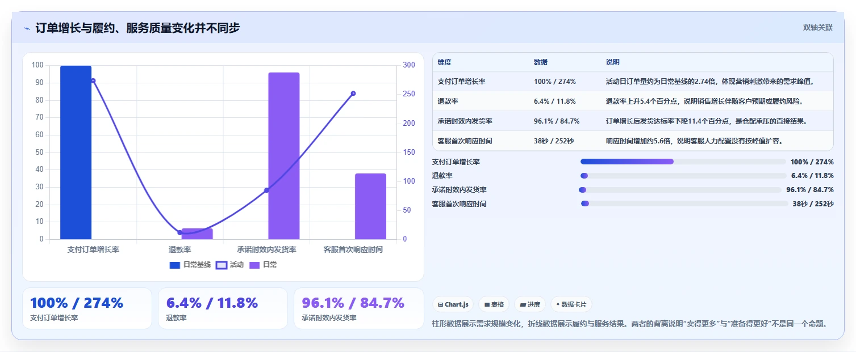
Task: Click the line point above 客服首次响应时间
Action: 353,94
